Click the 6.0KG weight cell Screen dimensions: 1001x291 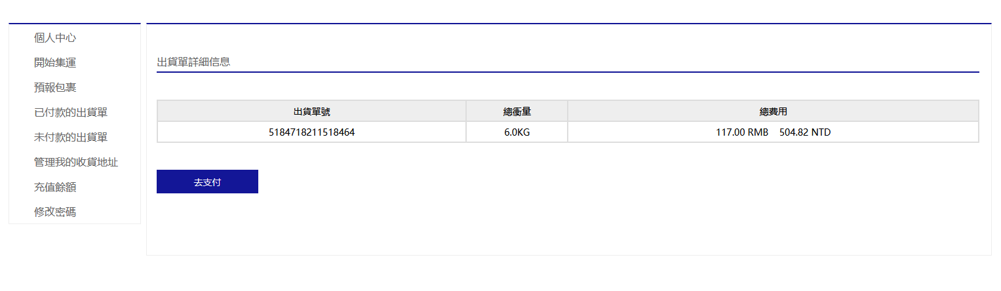click(517, 132)
